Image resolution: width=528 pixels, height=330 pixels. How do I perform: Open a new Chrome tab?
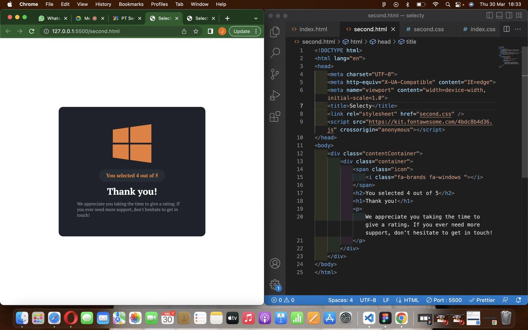tap(227, 18)
